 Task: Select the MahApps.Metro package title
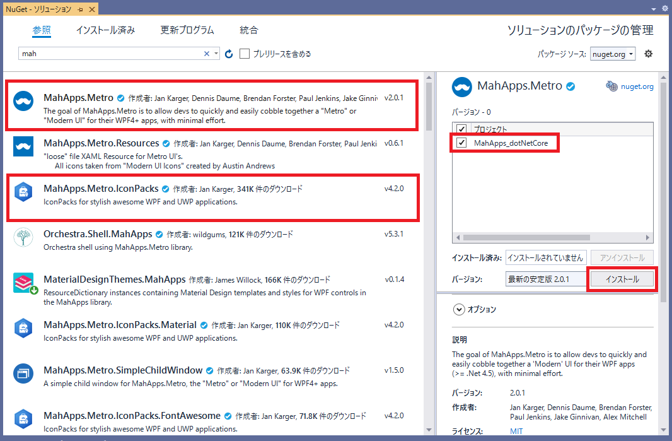78,98
